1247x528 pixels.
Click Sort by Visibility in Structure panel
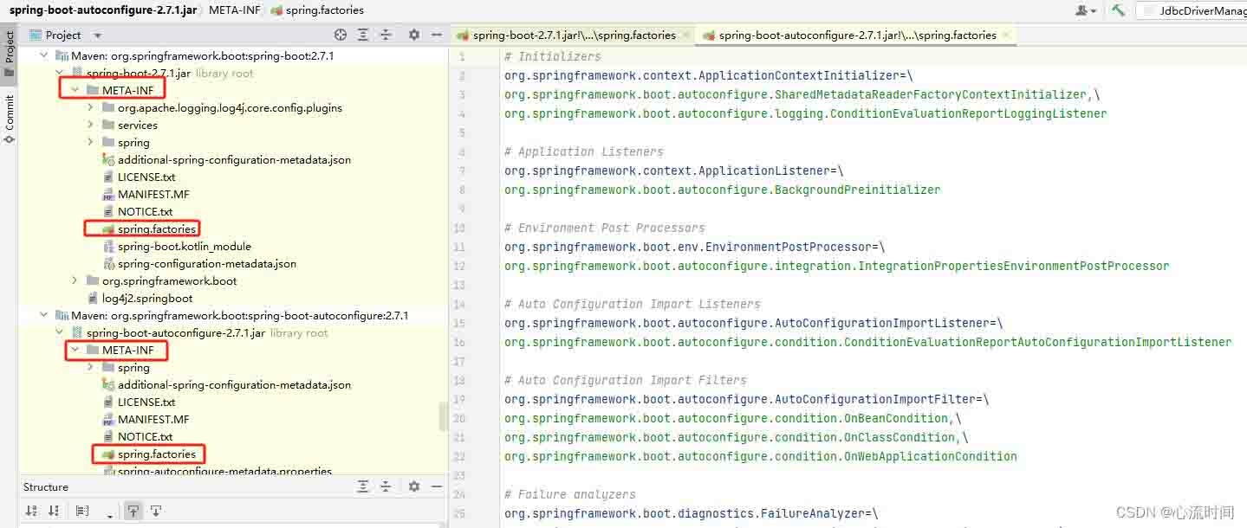coord(54,511)
